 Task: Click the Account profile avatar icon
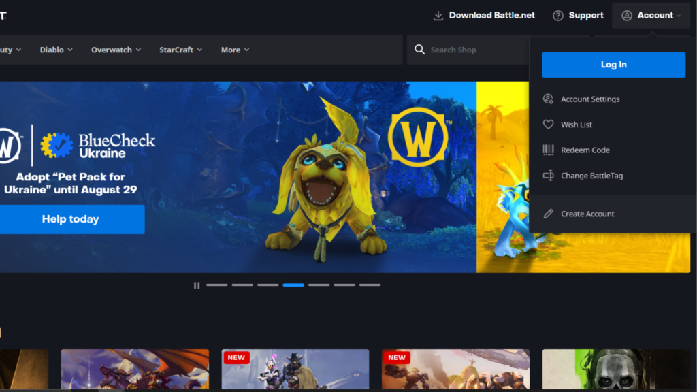click(627, 16)
